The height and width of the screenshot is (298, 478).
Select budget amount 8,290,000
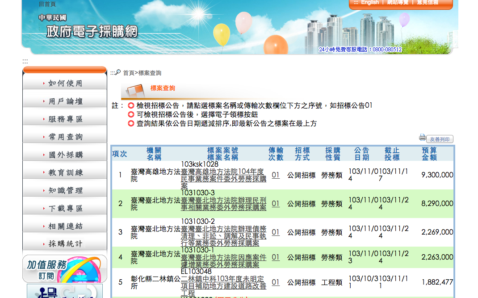pos(437,203)
